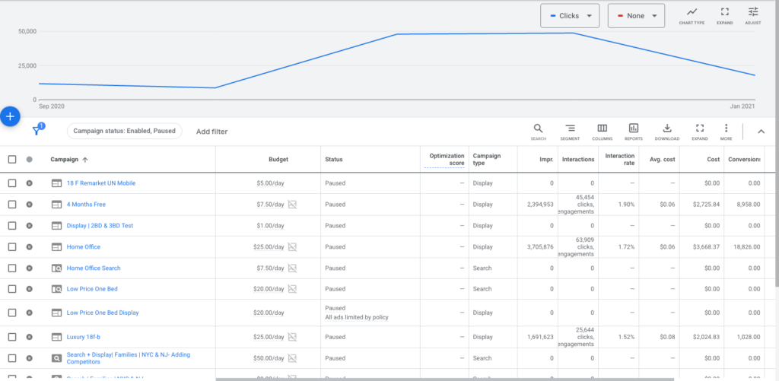This screenshot has width=779, height=381.
Task: Download the campaign table data
Action: (x=666, y=131)
